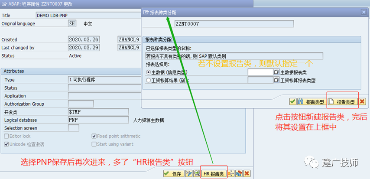The height and width of the screenshot is (179, 370).
Task: Click the binoculars 报告类型 search button
Action: (x=312, y=102)
